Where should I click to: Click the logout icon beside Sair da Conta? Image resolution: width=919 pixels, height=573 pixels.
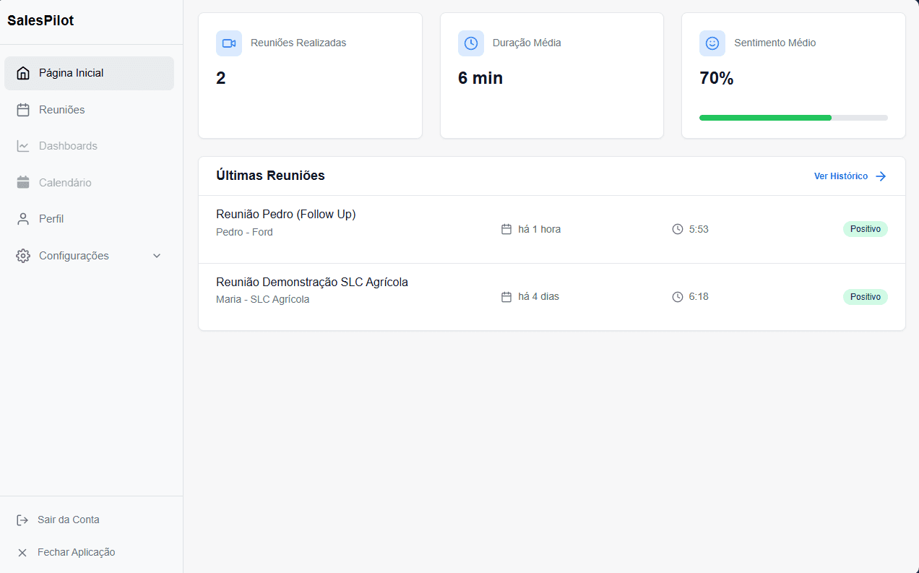coord(22,519)
